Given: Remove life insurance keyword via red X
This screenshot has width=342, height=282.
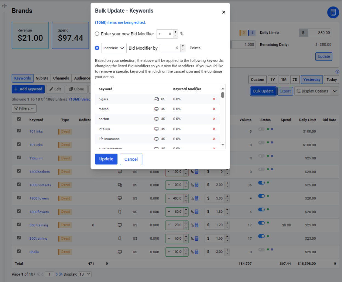Looking at the screenshot, I should [x=214, y=139].
